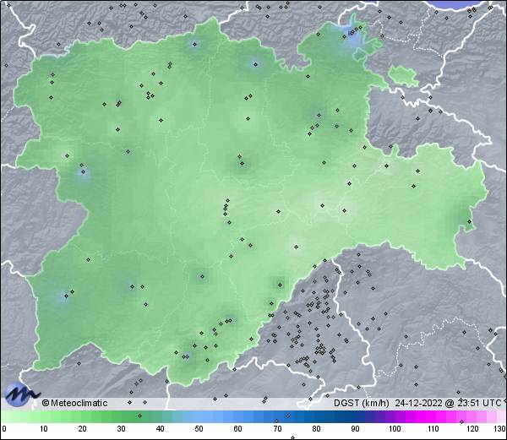Click the scale label 10

pyautogui.click(x=43, y=429)
